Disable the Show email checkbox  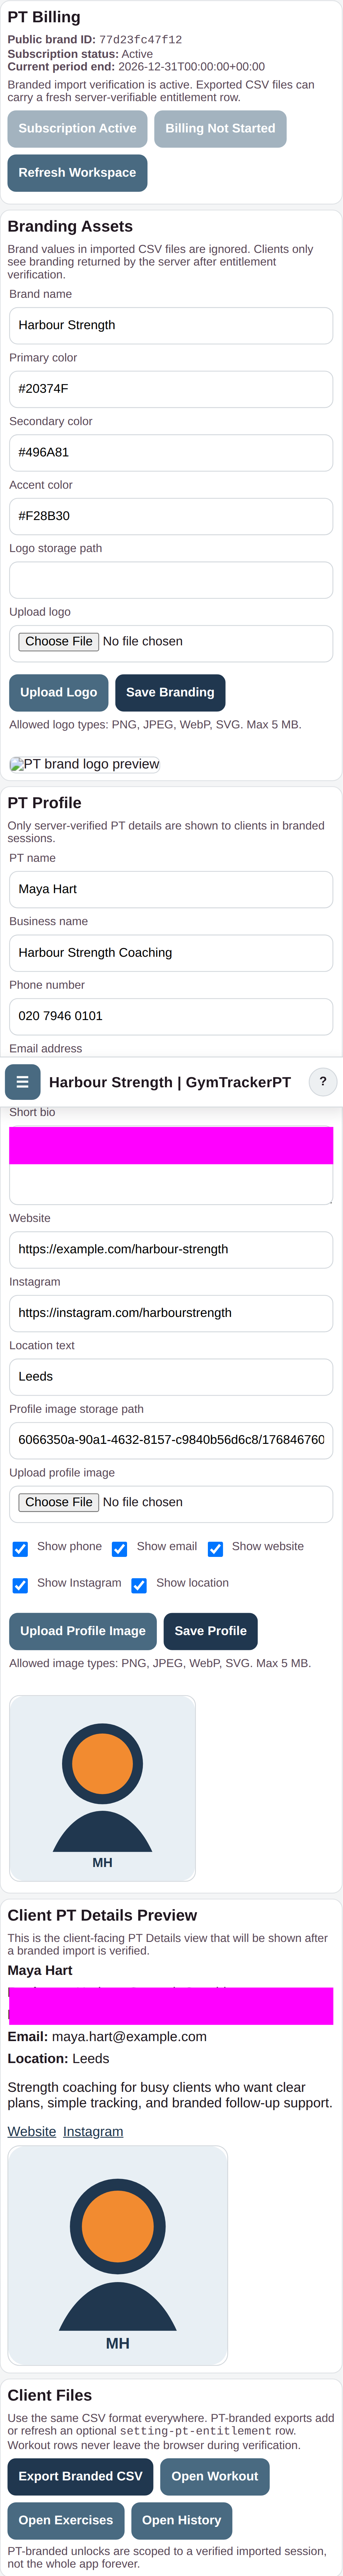pos(119,1549)
